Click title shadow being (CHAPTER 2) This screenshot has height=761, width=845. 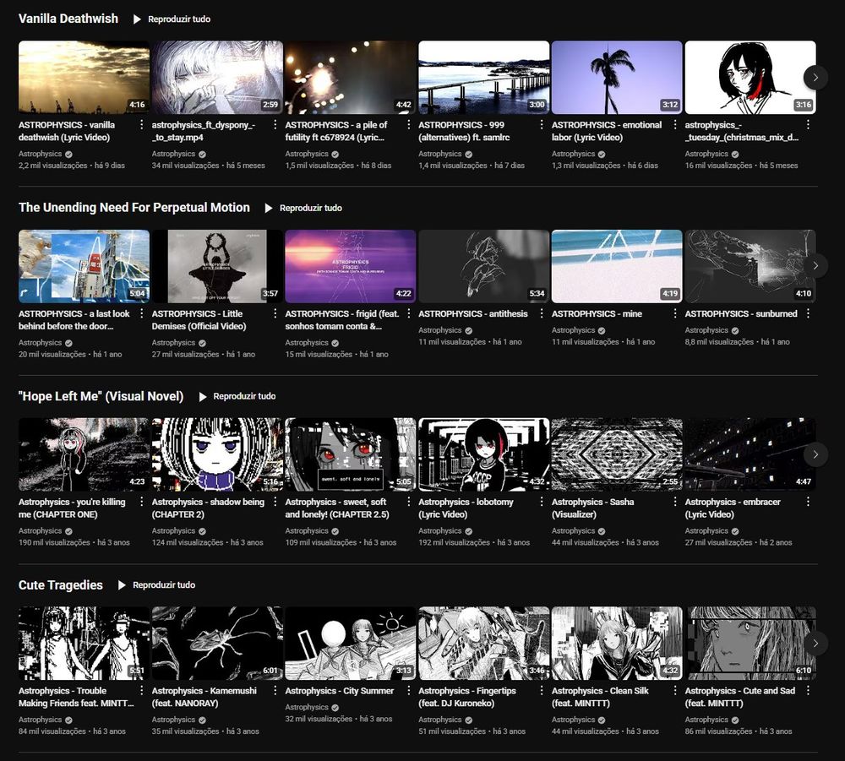click(x=208, y=508)
